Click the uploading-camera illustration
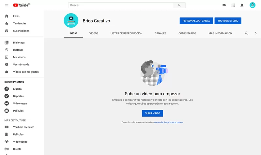Screen dimensions: 261x155 154,73
